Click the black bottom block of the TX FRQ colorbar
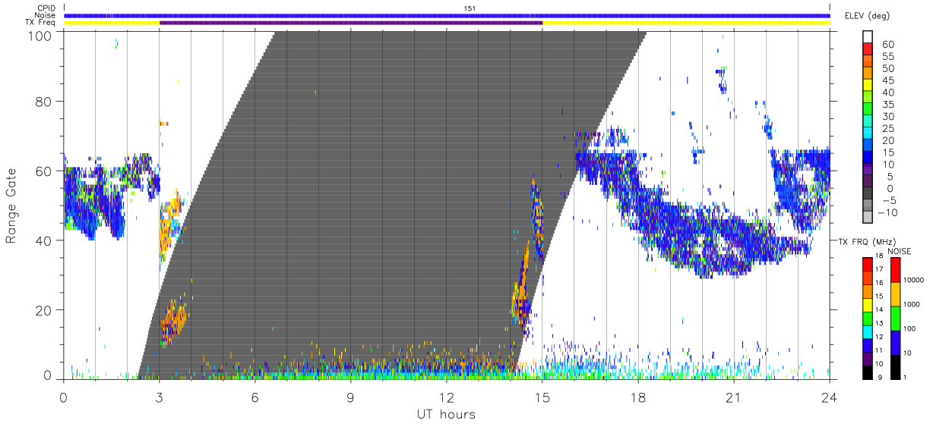Screen dimensions: 933x430 (868, 372)
